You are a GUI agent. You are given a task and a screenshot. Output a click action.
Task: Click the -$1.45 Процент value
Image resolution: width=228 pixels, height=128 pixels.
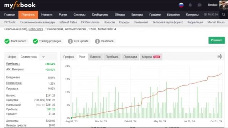click(51, 114)
